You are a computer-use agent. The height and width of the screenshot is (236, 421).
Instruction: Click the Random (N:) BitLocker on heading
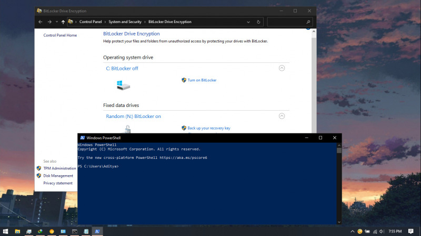133,116
